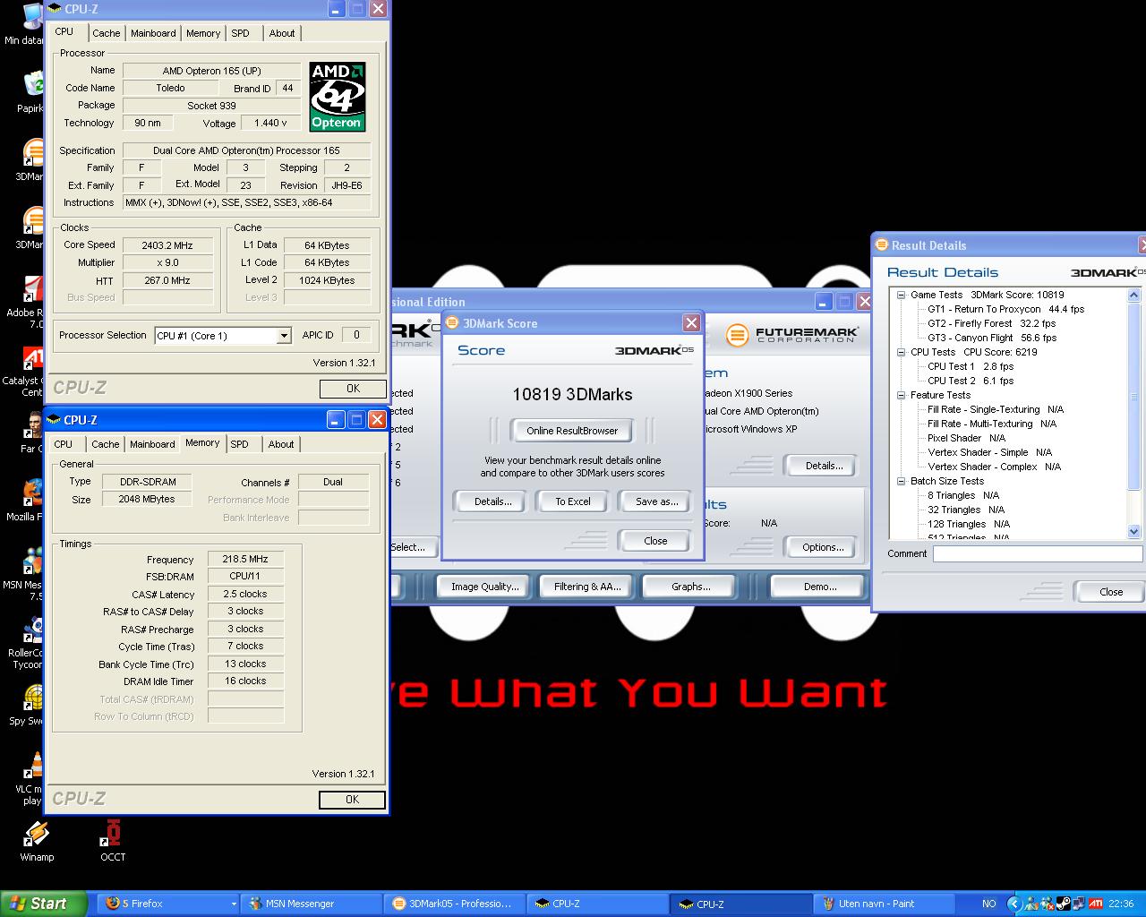Collapse the Game Tests tree node
Screen dimensions: 1146x917
point(902,295)
